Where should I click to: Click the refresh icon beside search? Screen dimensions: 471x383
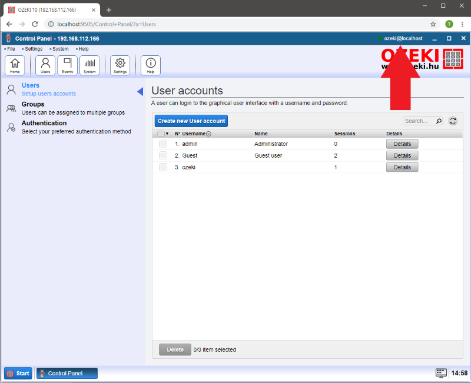pos(453,121)
